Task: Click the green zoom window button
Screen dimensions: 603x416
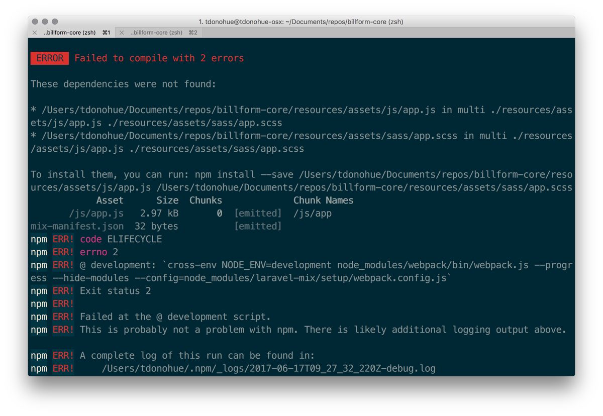Action: point(55,22)
